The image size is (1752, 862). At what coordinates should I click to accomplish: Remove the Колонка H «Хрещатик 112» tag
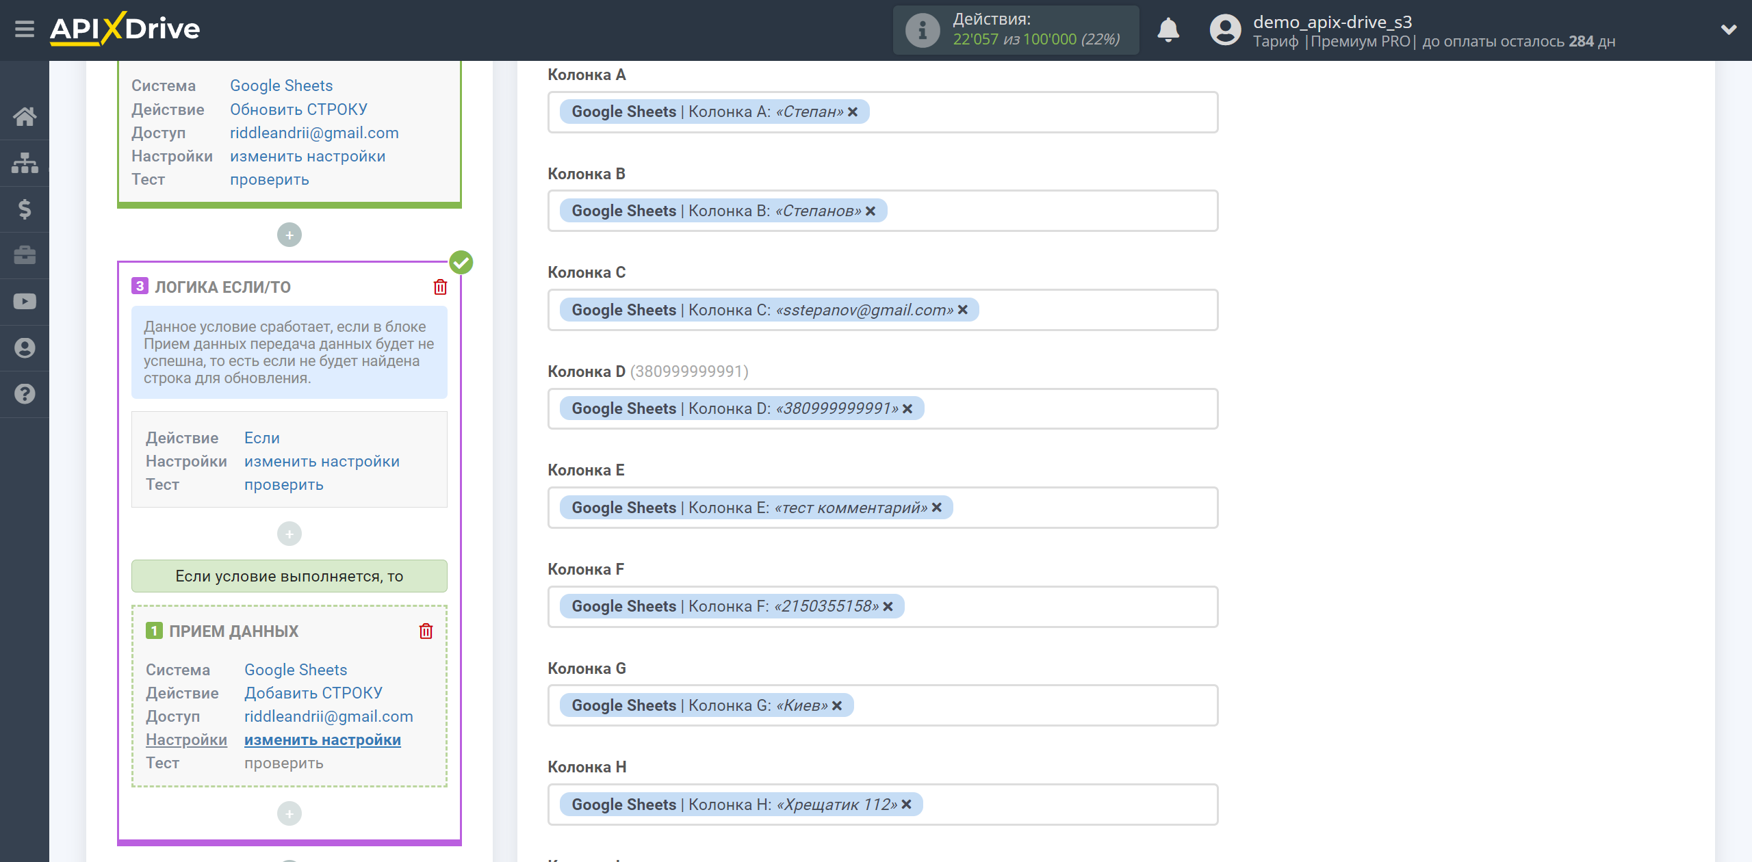pos(907,805)
